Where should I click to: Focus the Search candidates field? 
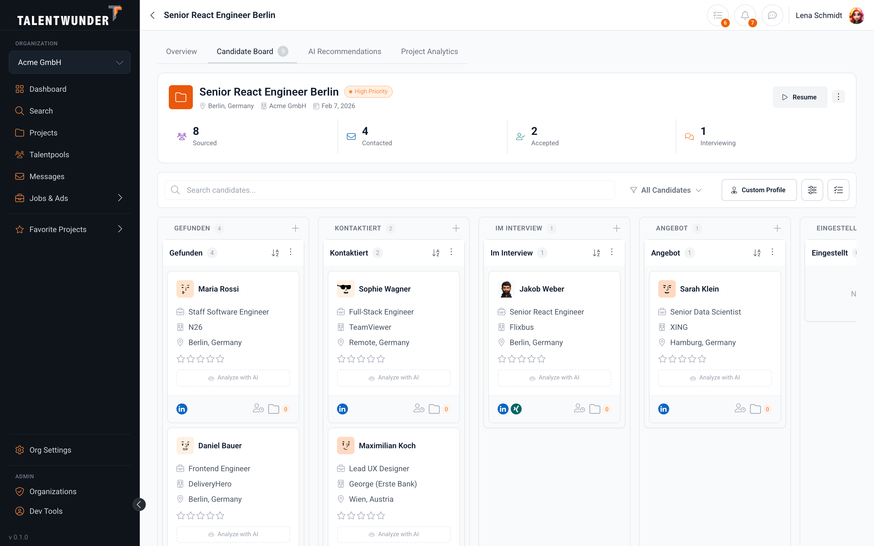click(389, 190)
